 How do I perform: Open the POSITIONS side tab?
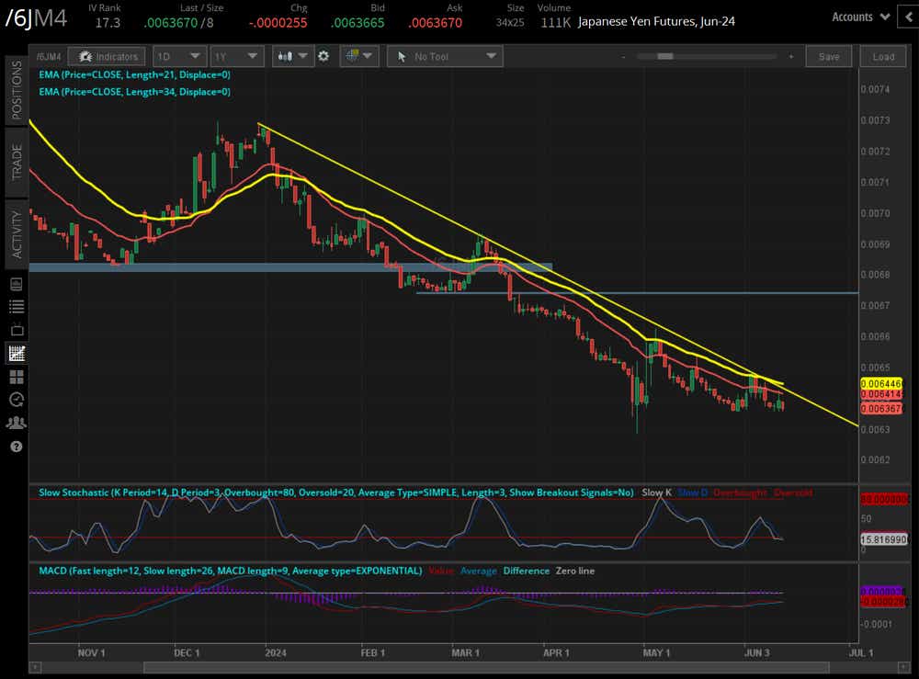[17, 90]
